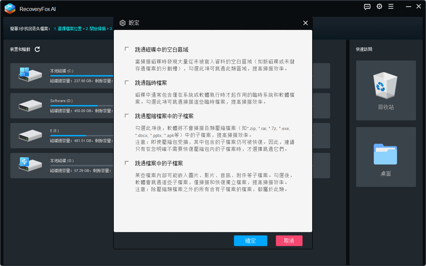Image resolution: width=426 pixels, height=266 pixels.
Task: Check 跳過壓縮檔案中的子檔案 option
Action: 126,116
